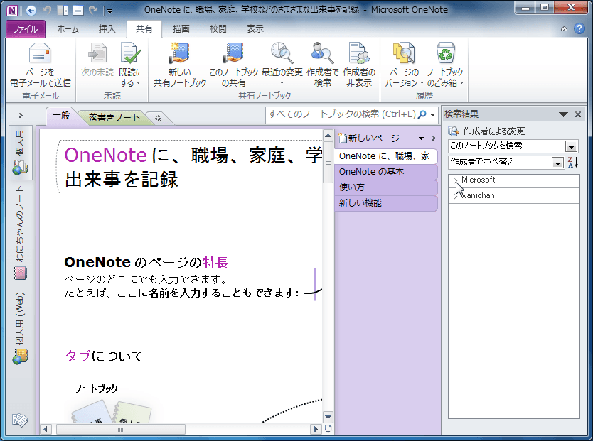Click the horizontal scrollbar thumb

tap(121, 430)
